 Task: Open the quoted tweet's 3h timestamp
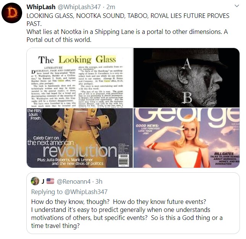pos(99,181)
